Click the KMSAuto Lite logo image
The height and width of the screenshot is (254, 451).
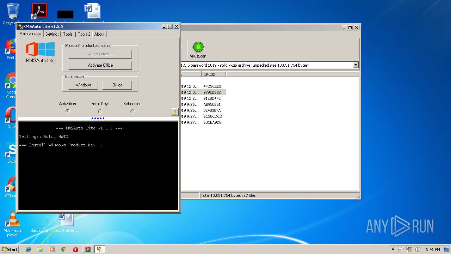(x=40, y=49)
